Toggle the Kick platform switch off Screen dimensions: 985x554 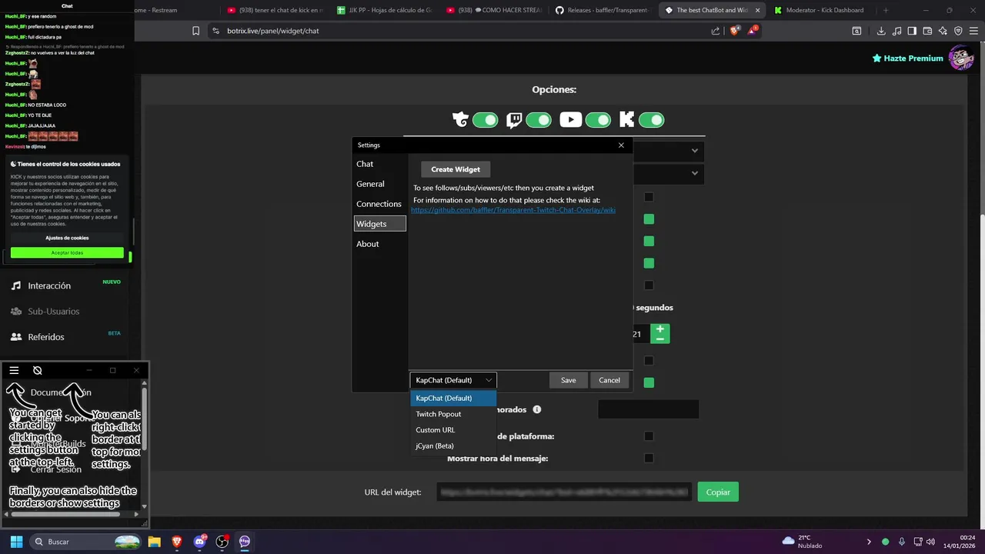coord(651,120)
